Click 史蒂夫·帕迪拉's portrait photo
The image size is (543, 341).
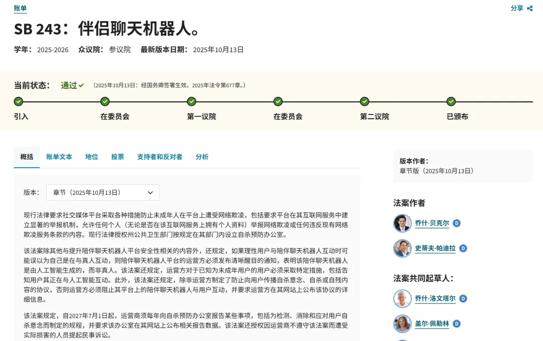coord(402,248)
